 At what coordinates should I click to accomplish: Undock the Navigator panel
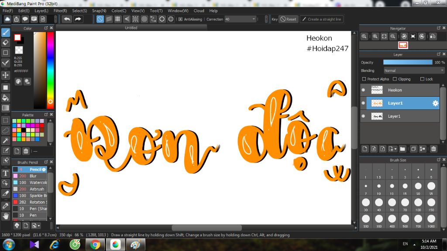(438, 28)
